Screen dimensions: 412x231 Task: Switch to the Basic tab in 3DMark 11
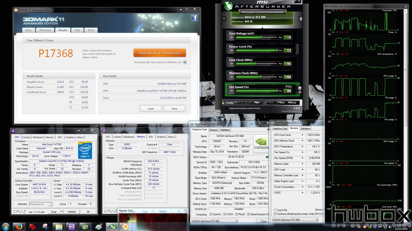coord(29,30)
